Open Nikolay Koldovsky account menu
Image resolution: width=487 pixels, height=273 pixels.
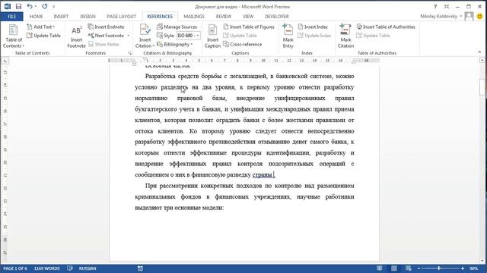[441, 17]
